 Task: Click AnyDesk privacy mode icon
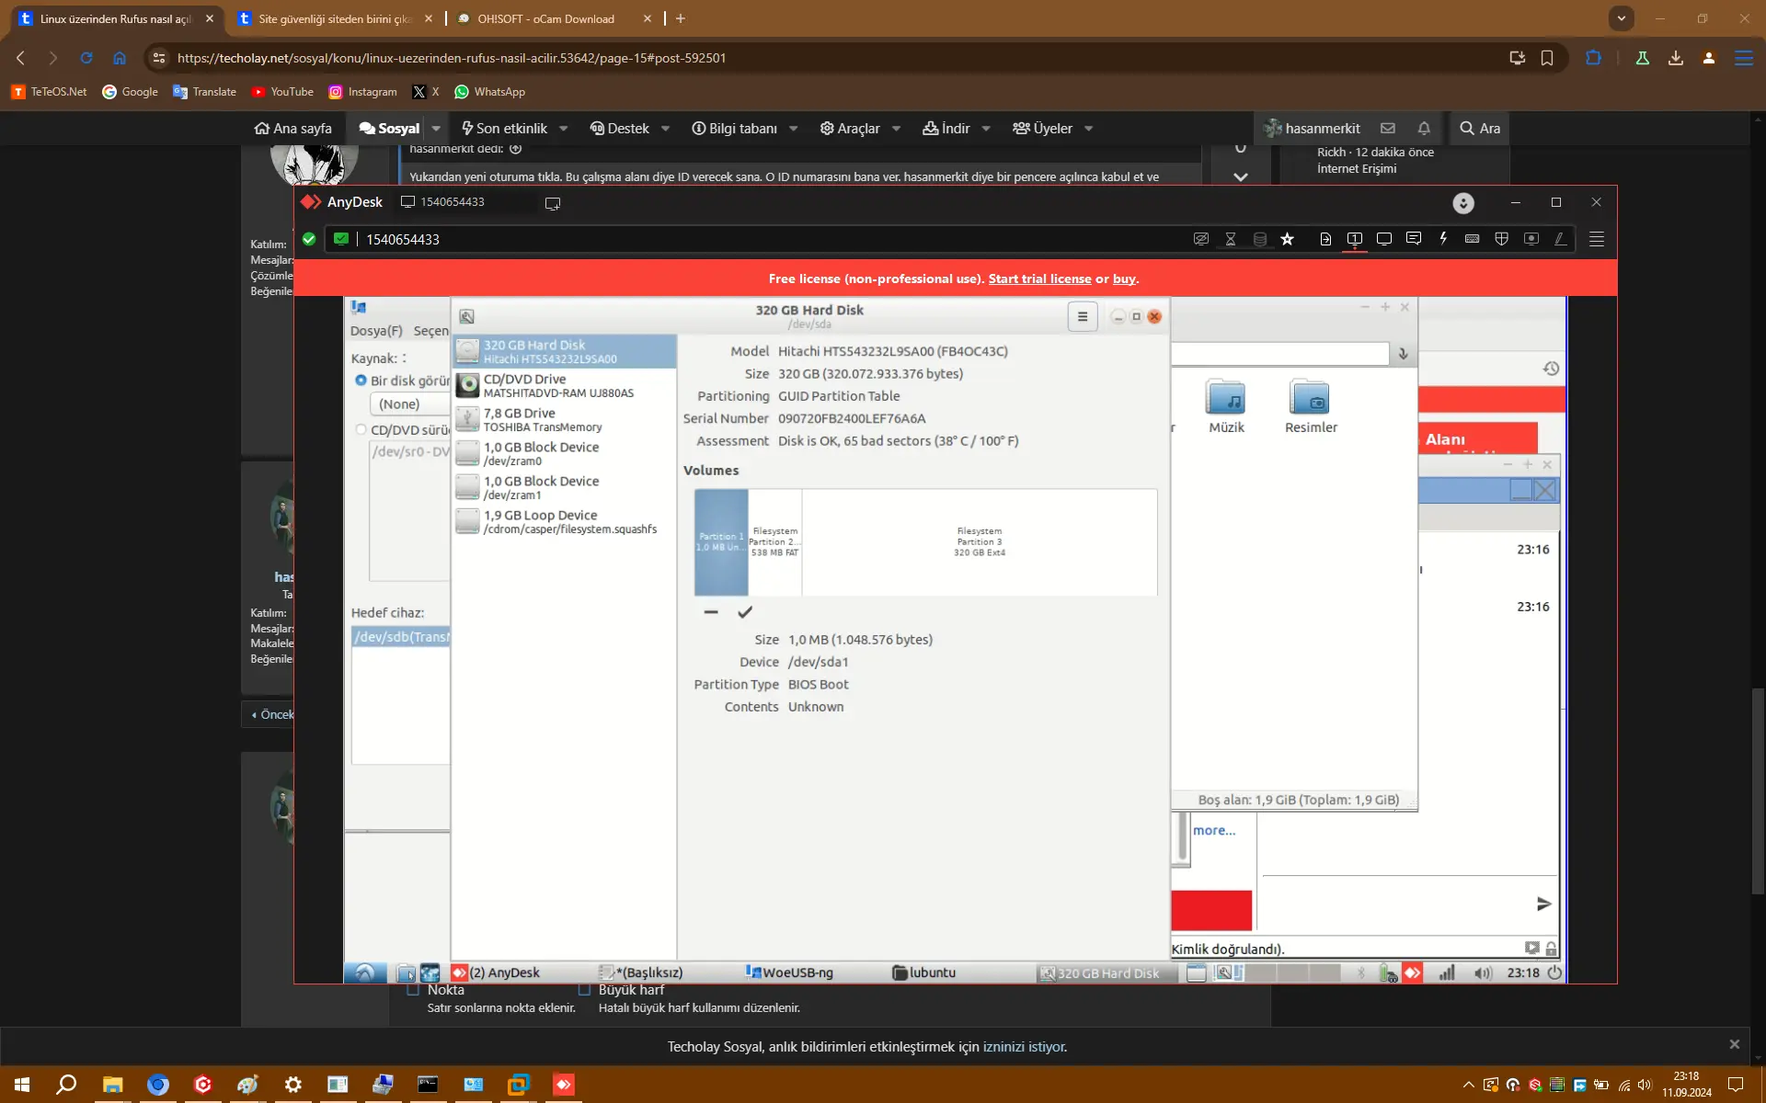click(1200, 239)
